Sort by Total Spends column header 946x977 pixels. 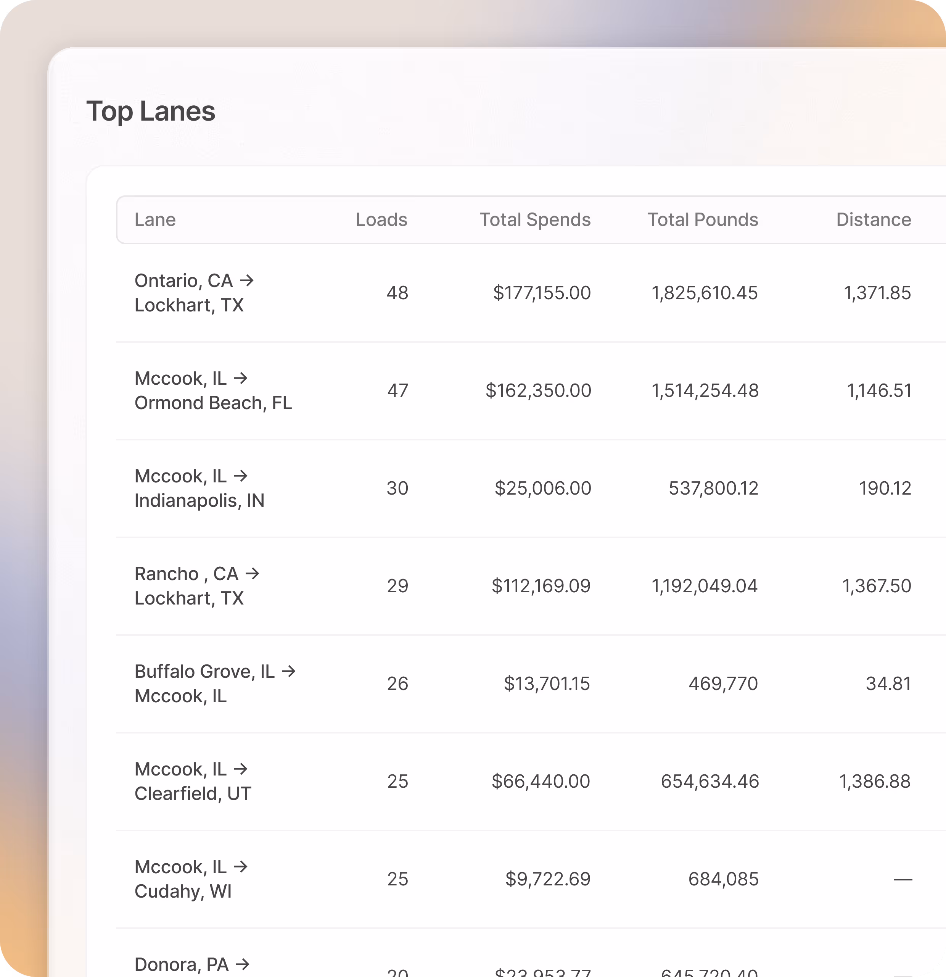click(534, 220)
